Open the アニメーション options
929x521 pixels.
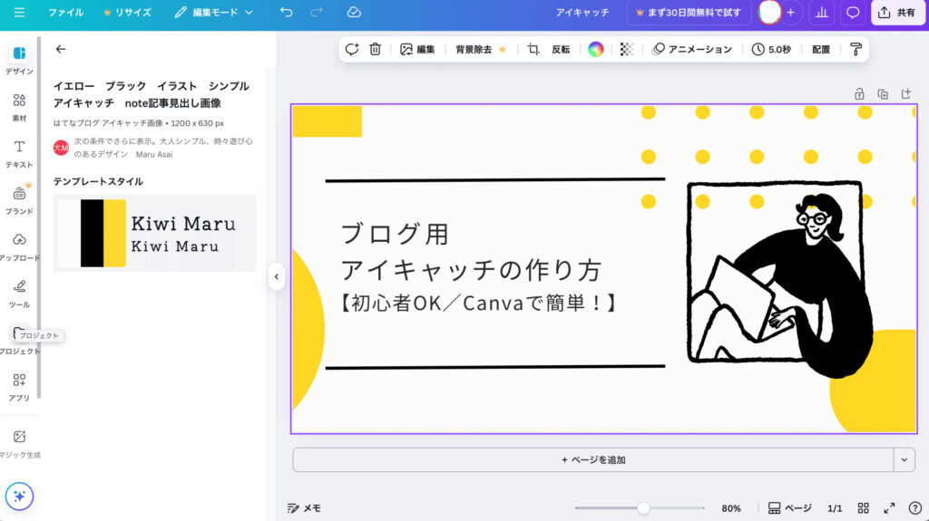tap(692, 49)
